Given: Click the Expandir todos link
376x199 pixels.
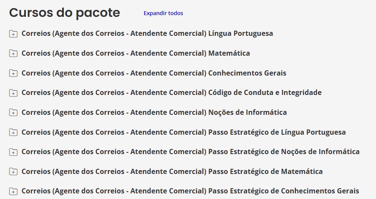Looking at the screenshot, I should tap(163, 13).
